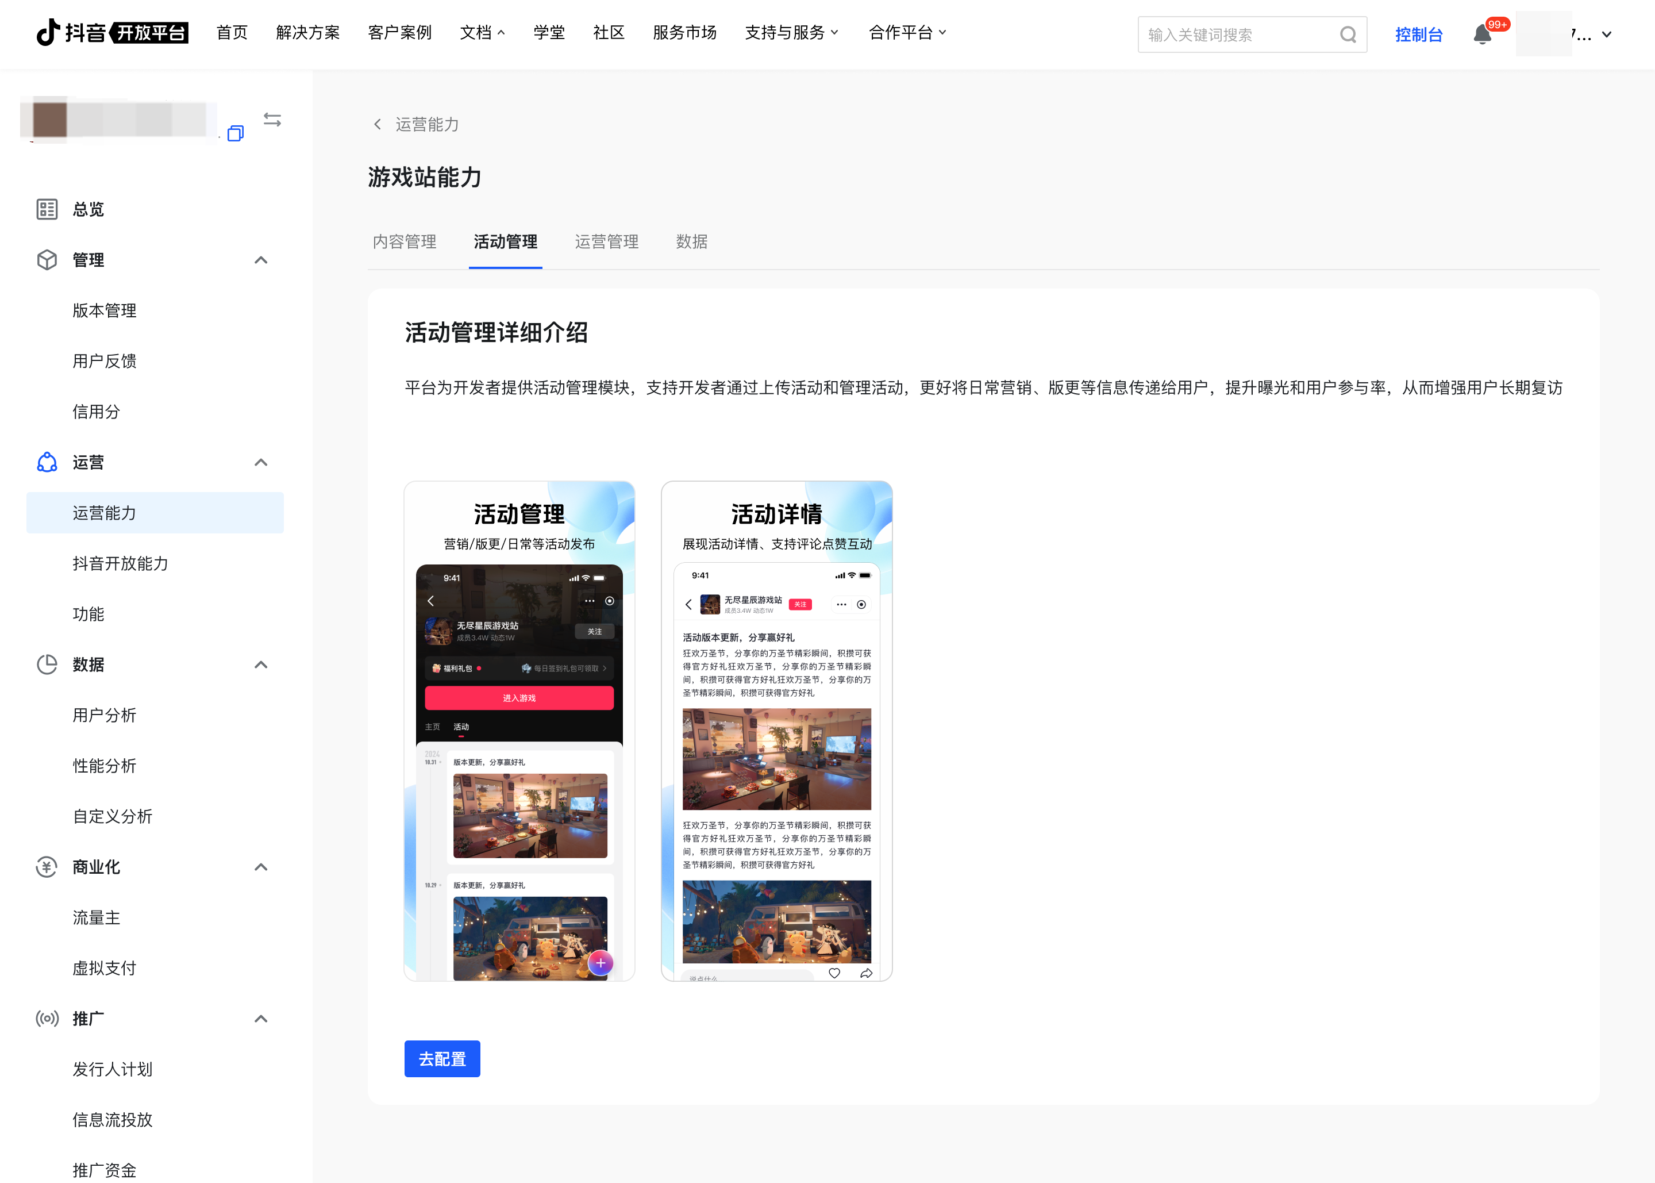Viewport: 1655px width, 1183px height.
Task: Open 解决方案 in the top navigation
Action: tap(308, 33)
